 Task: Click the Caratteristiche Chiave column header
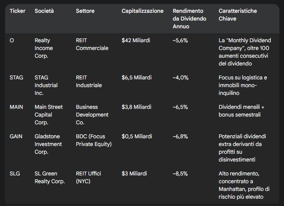[238, 15]
